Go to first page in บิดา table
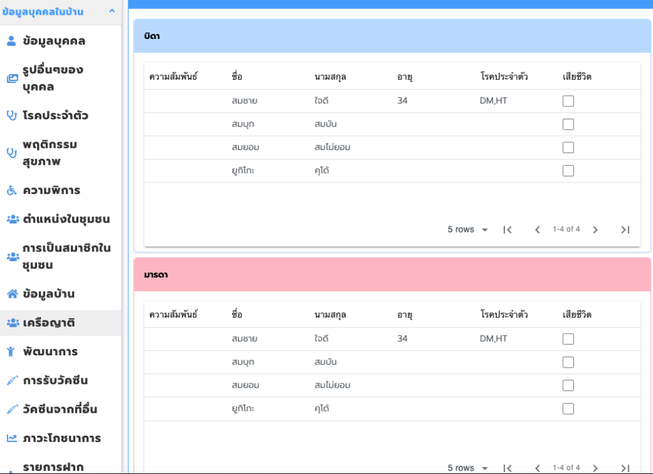The width and height of the screenshot is (653, 474). tap(508, 230)
